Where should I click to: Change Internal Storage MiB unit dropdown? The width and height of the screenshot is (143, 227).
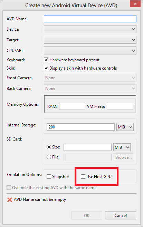pos(125,127)
